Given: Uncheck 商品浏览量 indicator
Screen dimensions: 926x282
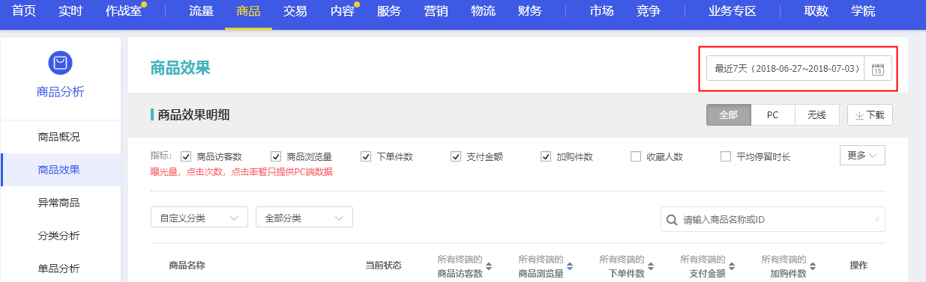Looking at the screenshot, I should coord(276,156).
